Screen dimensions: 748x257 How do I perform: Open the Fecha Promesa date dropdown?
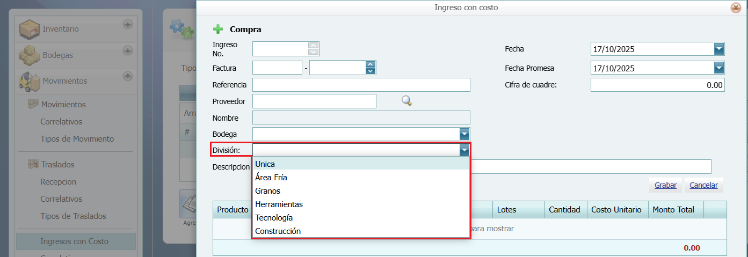(x=719, y=68)
